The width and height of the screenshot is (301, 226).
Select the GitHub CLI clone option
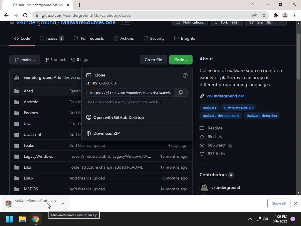(108, 83)
